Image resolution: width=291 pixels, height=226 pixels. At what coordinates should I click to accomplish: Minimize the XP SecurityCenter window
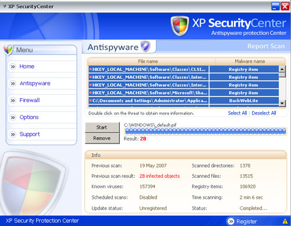click(275, 6)
